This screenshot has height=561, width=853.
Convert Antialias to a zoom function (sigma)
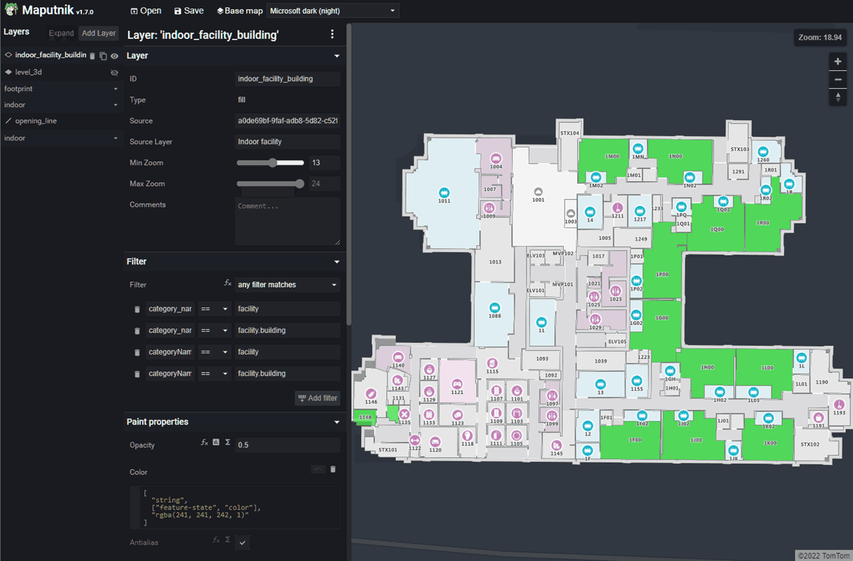[x=228, y=540]
